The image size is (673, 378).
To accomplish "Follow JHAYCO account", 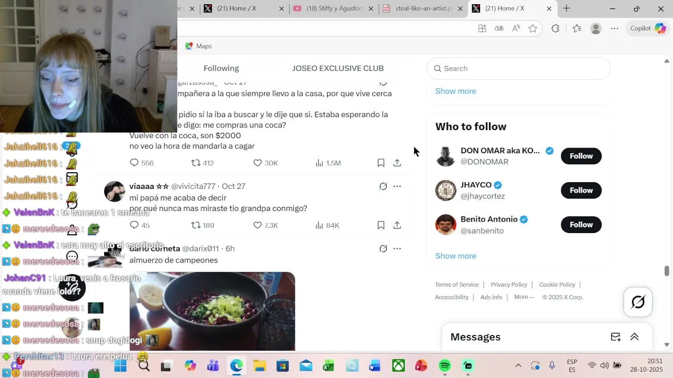I will coord(581,190).
